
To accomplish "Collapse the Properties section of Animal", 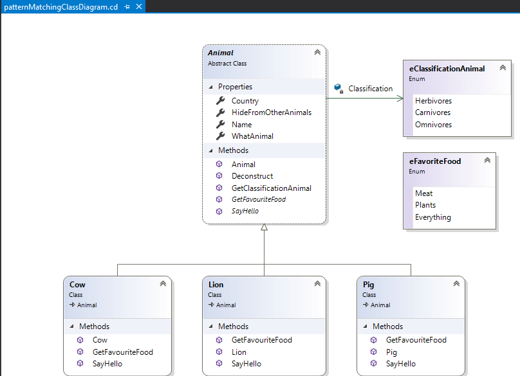I will [x=210, y=86].
